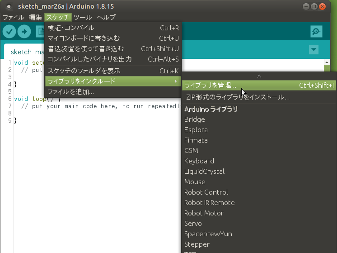This screenshot has width=337, height=253.
Task: Click the Upload arrow toolbar icon
Action: [24, 32]
